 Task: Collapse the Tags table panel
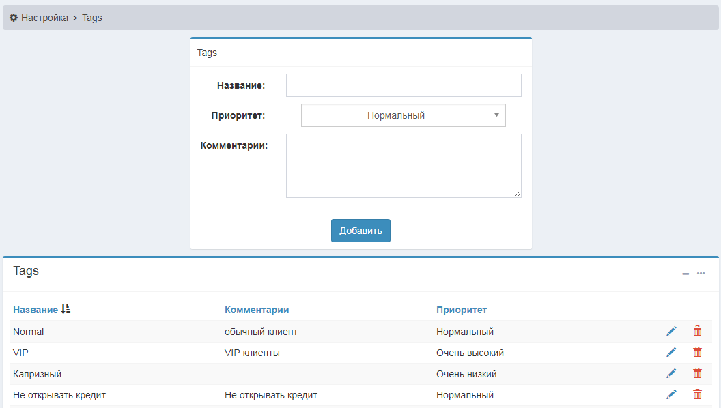coord(685,274)
